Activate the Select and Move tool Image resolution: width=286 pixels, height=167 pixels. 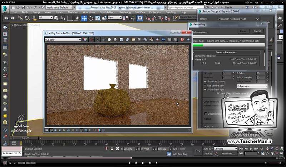click(84, 18)
